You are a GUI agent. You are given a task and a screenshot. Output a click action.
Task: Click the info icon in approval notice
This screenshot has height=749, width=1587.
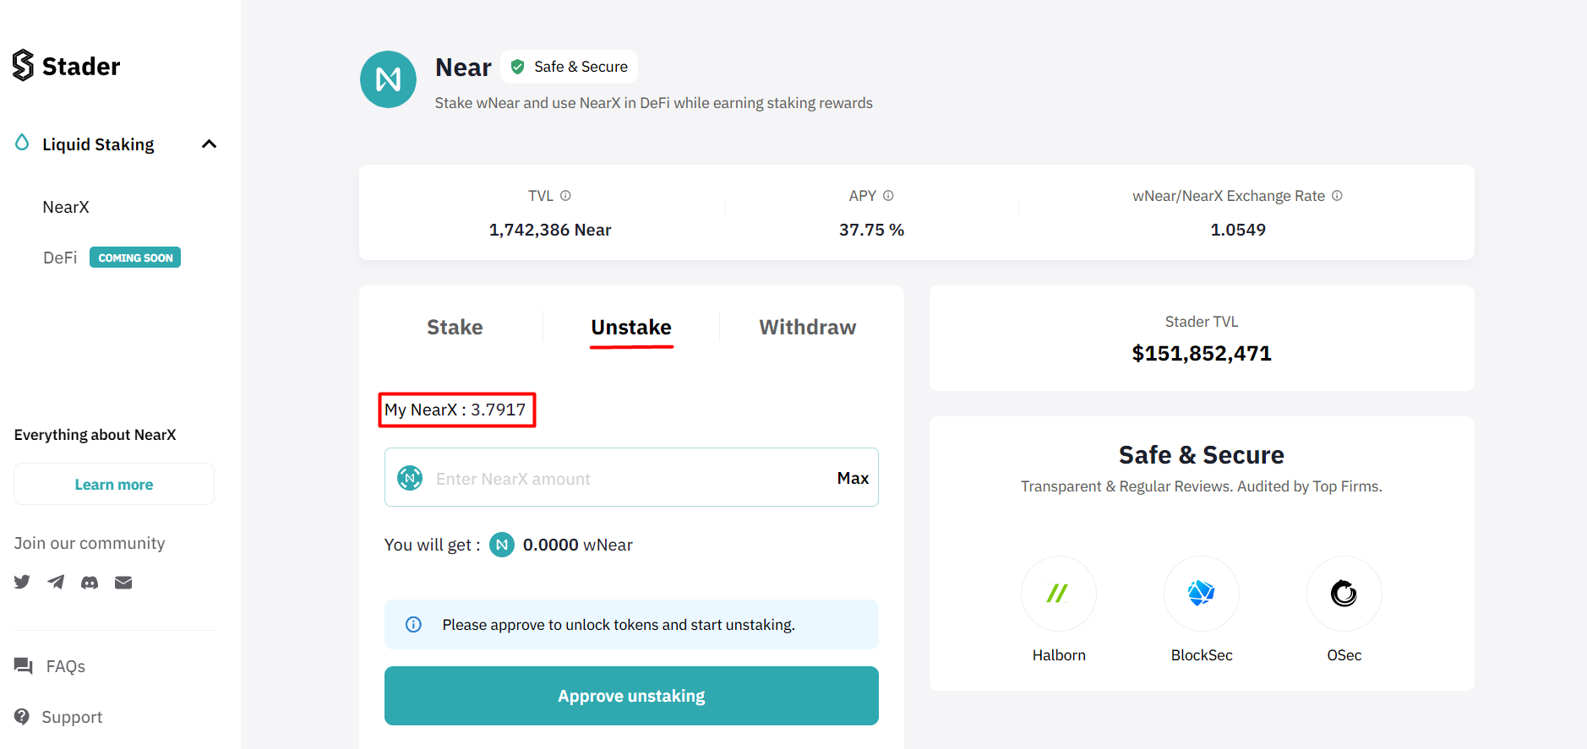(x=413, y=624)
